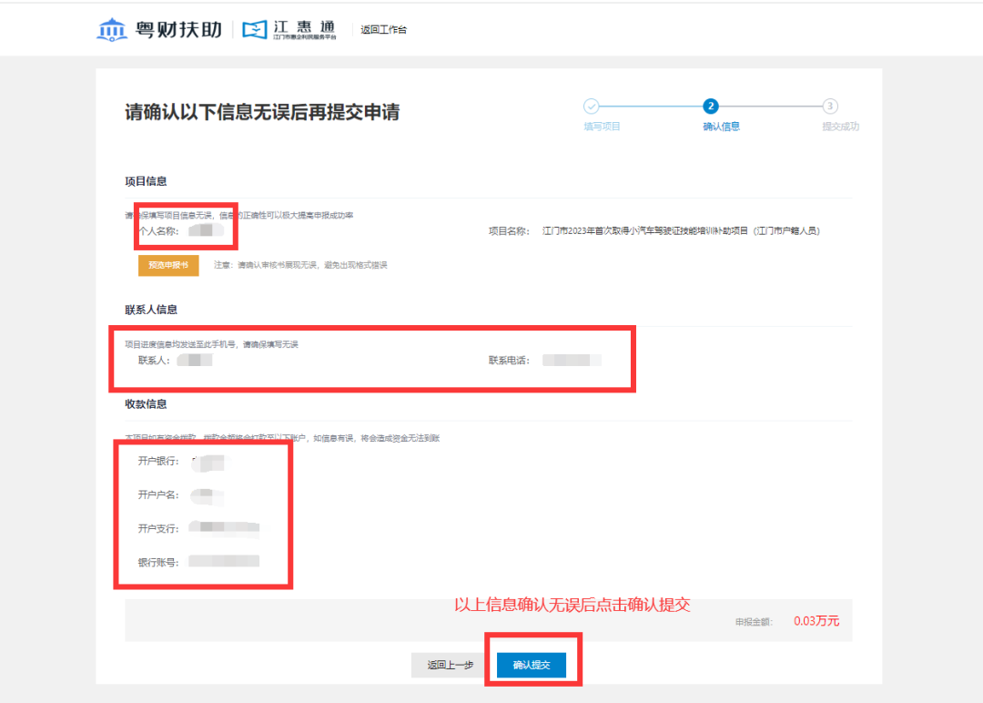
Task: Submit using the blue 确认提交 button
Action: [532, 666]
